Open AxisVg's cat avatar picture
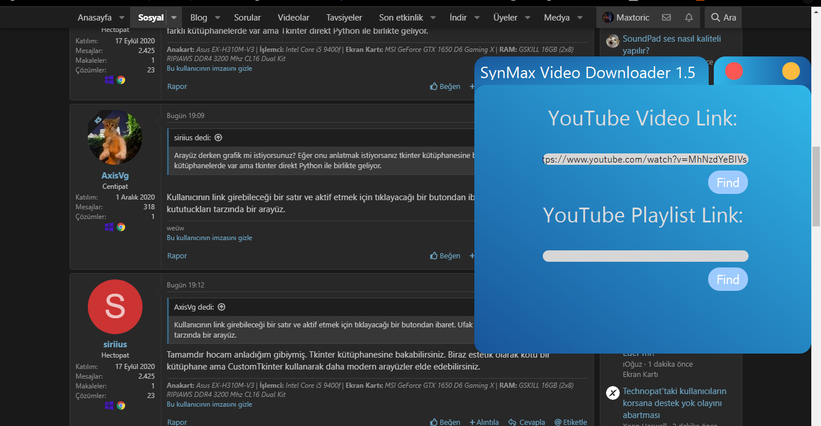 (115, 137)
